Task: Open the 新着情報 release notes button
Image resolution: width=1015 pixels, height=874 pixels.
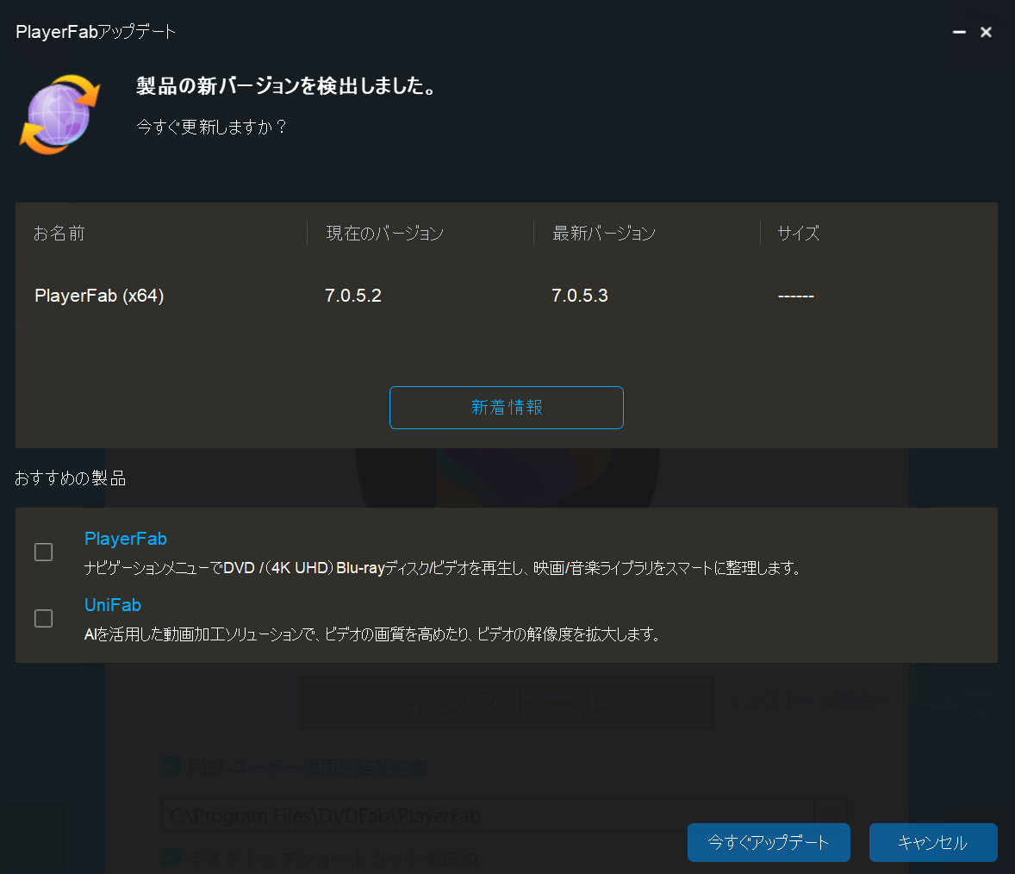Action: click(x=506, y=407)
